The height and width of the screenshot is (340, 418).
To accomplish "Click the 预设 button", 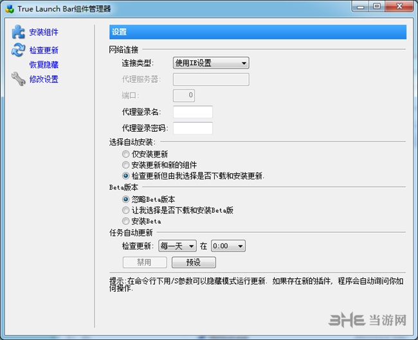I will tap(194, 262).
